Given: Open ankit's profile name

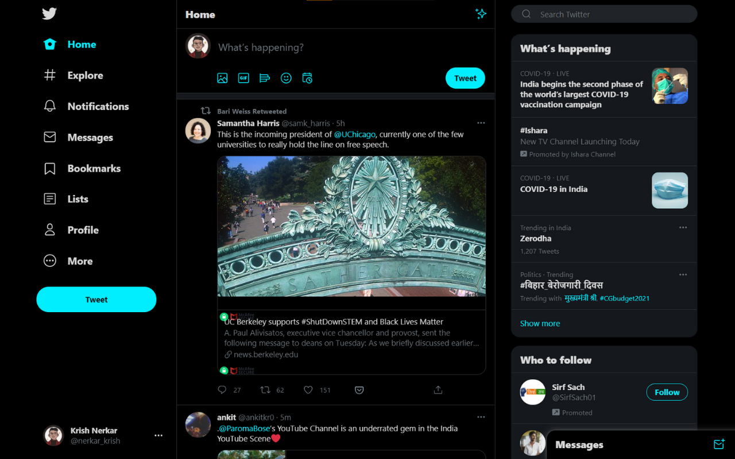Looking at the screenshot, I should [226, 417].
